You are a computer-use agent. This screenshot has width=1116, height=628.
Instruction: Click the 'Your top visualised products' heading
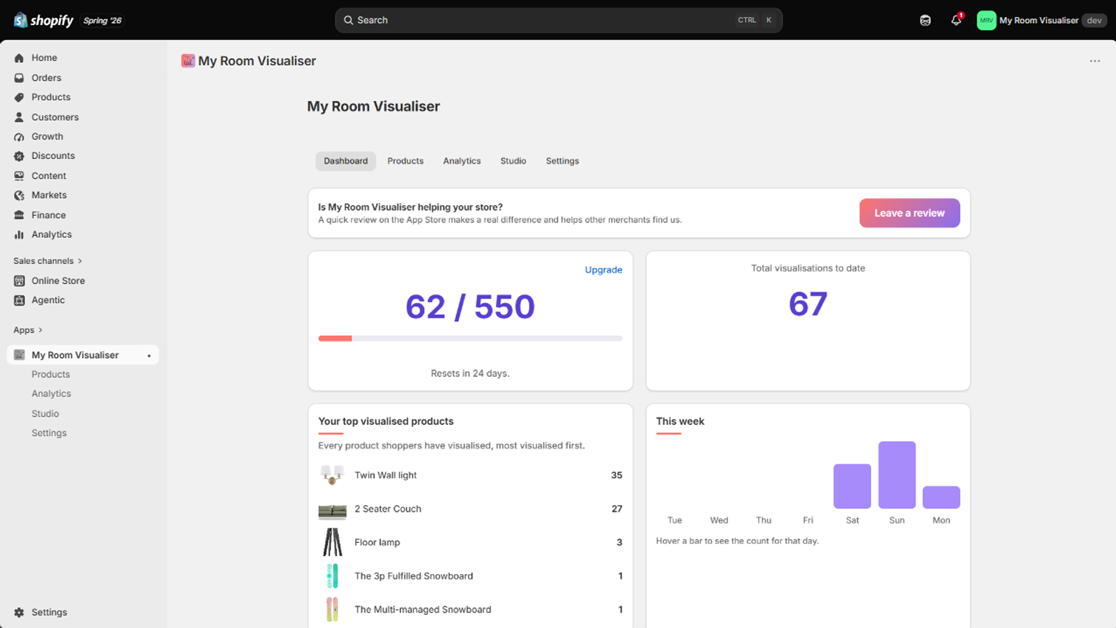coord(386,421)
